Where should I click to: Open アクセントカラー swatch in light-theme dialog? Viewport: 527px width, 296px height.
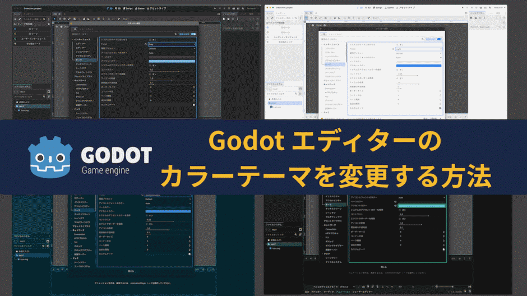419,66
